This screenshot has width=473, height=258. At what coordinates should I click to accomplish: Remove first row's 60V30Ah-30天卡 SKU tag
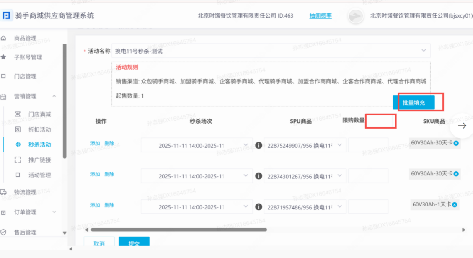point(456,143)
